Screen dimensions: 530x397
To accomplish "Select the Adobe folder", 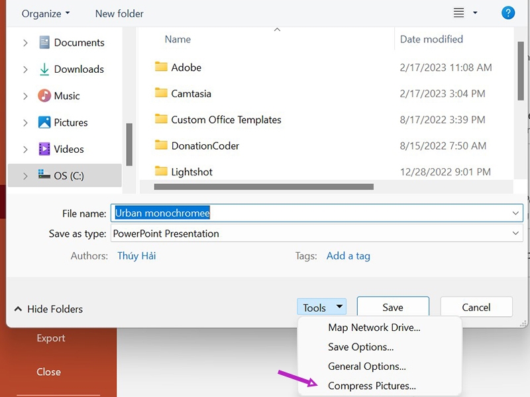I will [x=186, y=67].
